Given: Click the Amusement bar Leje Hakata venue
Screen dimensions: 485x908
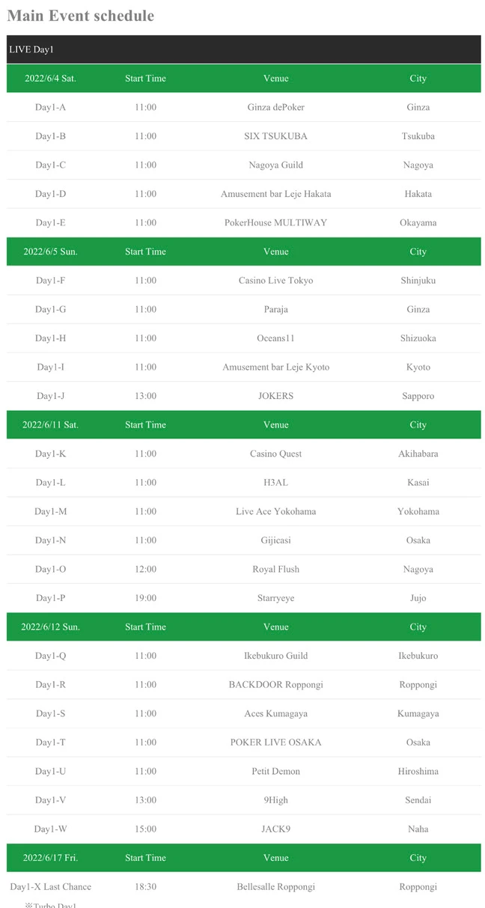Looking at the screenshot, I should 275,194.
